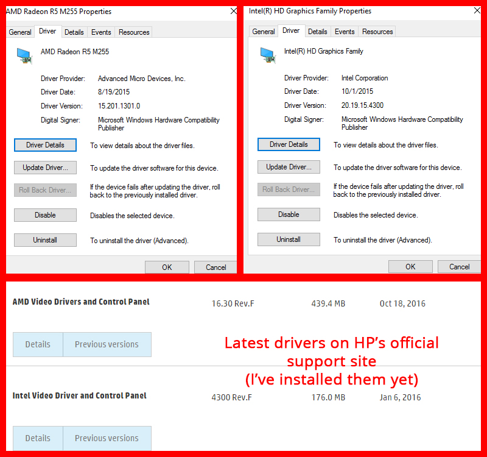This screenshot has height=457, width=487.
Task: Click the Intel driver version 20.19.15.4300
Action: tap(362, 105)
